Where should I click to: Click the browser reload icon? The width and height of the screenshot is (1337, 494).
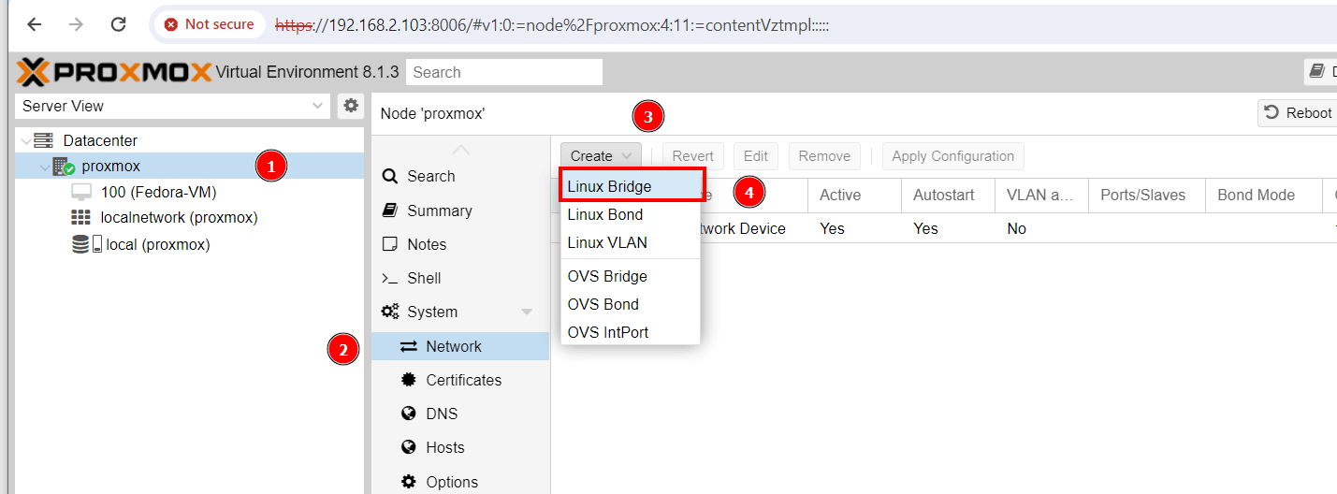coord(118,24)
